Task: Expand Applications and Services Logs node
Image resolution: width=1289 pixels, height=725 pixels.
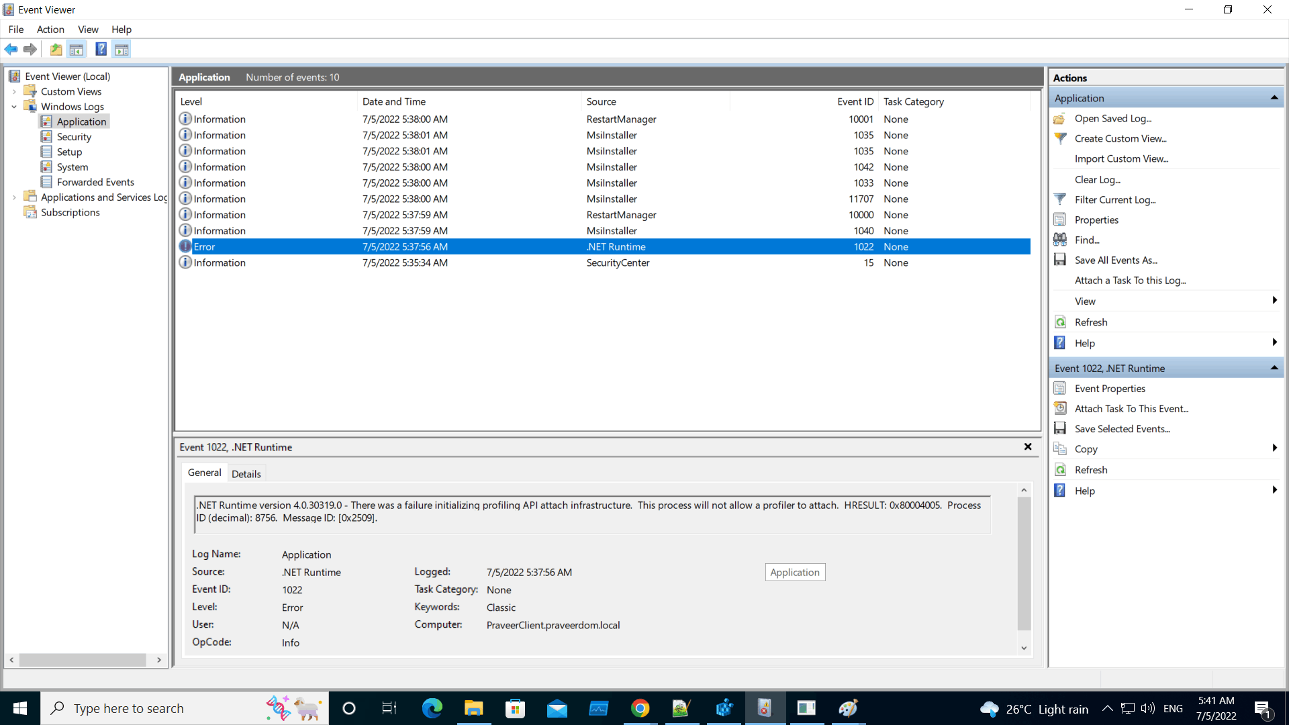Action: coord(14,197)
